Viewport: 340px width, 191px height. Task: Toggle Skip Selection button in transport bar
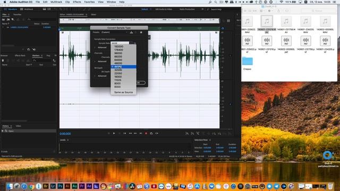[x=157, y=133]
